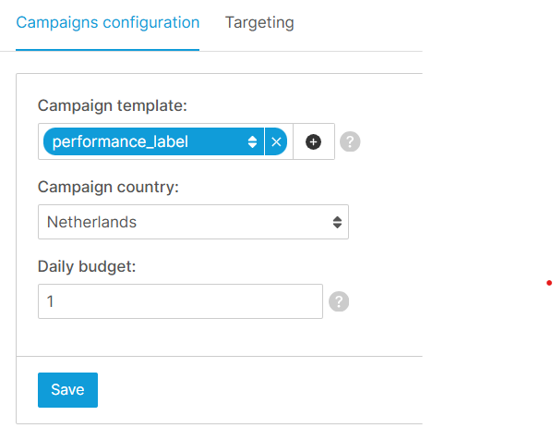
Task: Open help for Daily budget field
Action: [339, 301]
